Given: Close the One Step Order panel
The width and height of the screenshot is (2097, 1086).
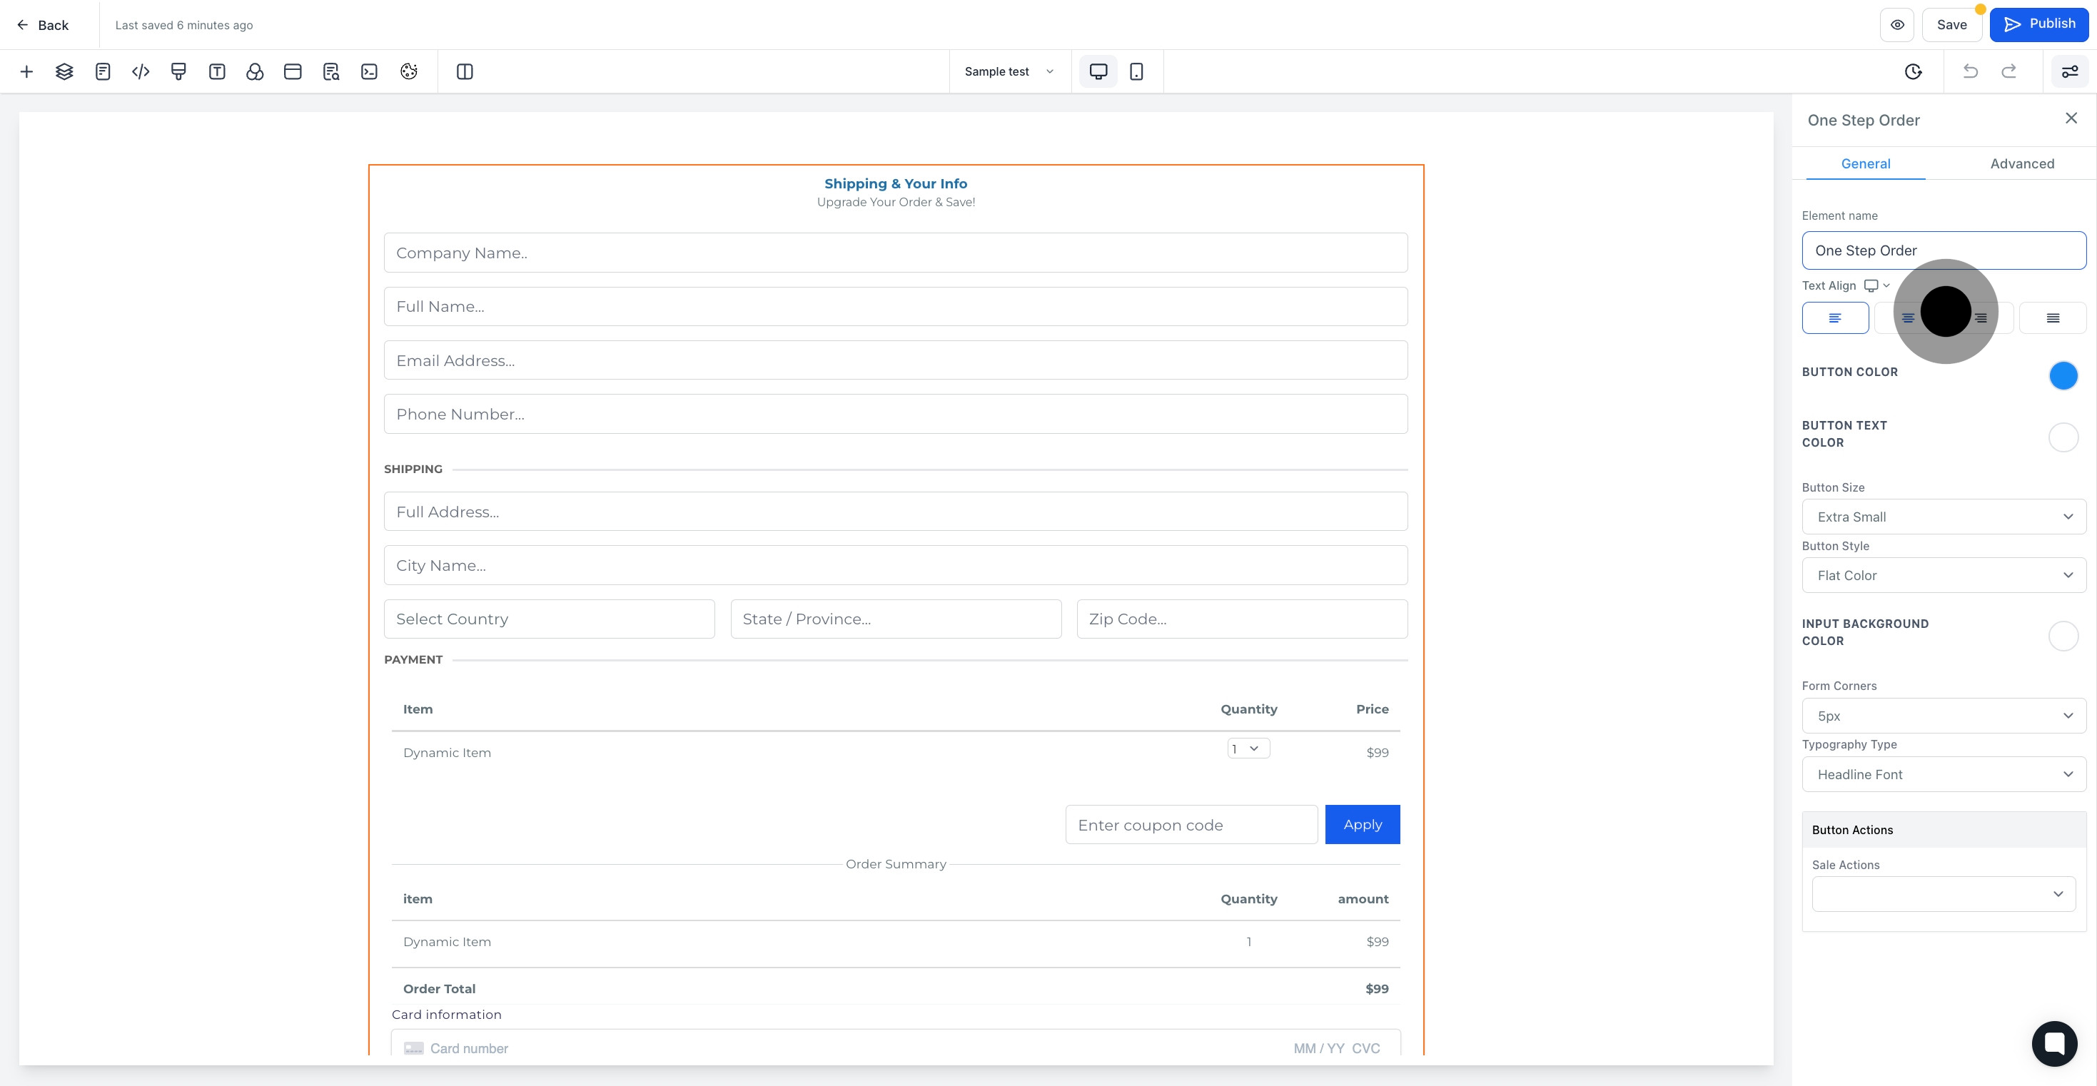Looking at the screenshot, I should pos(2071,119).
